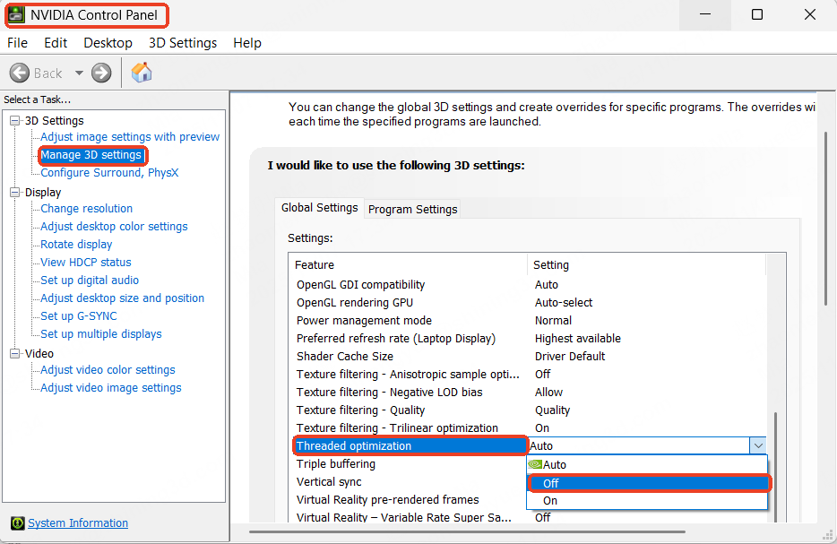Open the Home icon in toolbar
Viewport: 837px width, 544px height.
[x=142, y=73]
